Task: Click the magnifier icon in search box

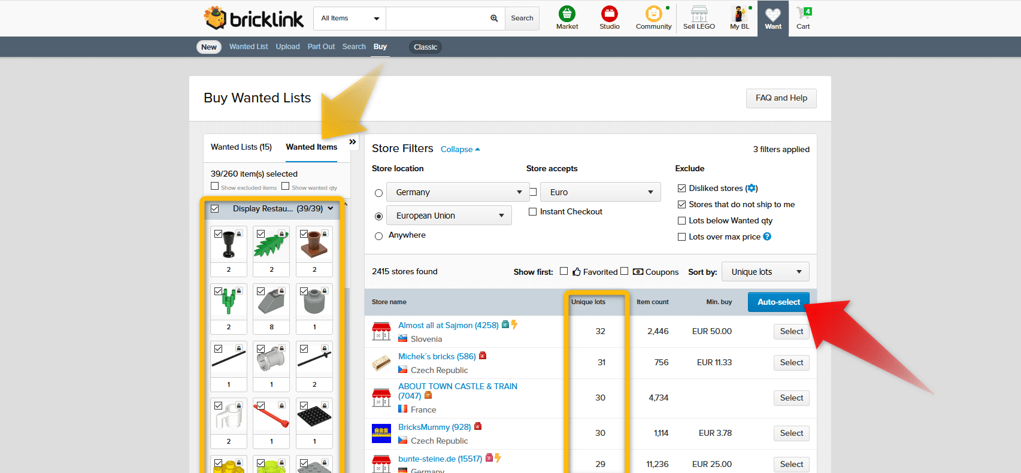Action: (494, 18)
